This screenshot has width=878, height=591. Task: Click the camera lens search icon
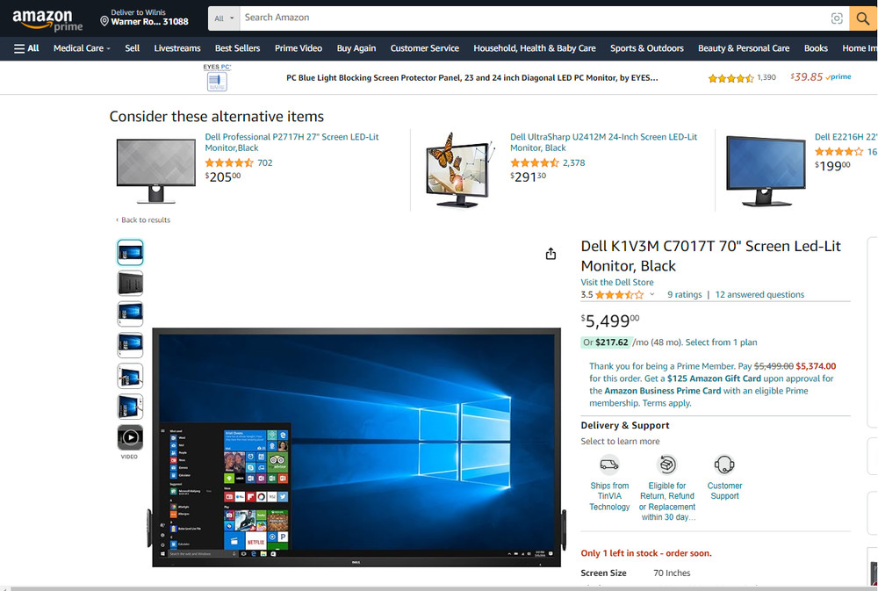(837, 18)
